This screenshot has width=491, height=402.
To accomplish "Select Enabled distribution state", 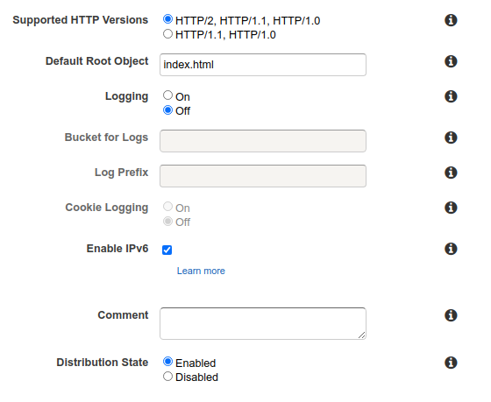I will tap(167, 362).
